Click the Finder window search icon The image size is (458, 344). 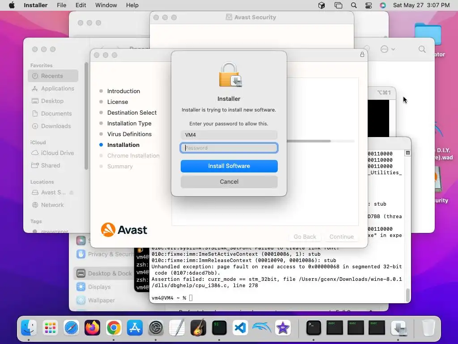pos(422,49)
